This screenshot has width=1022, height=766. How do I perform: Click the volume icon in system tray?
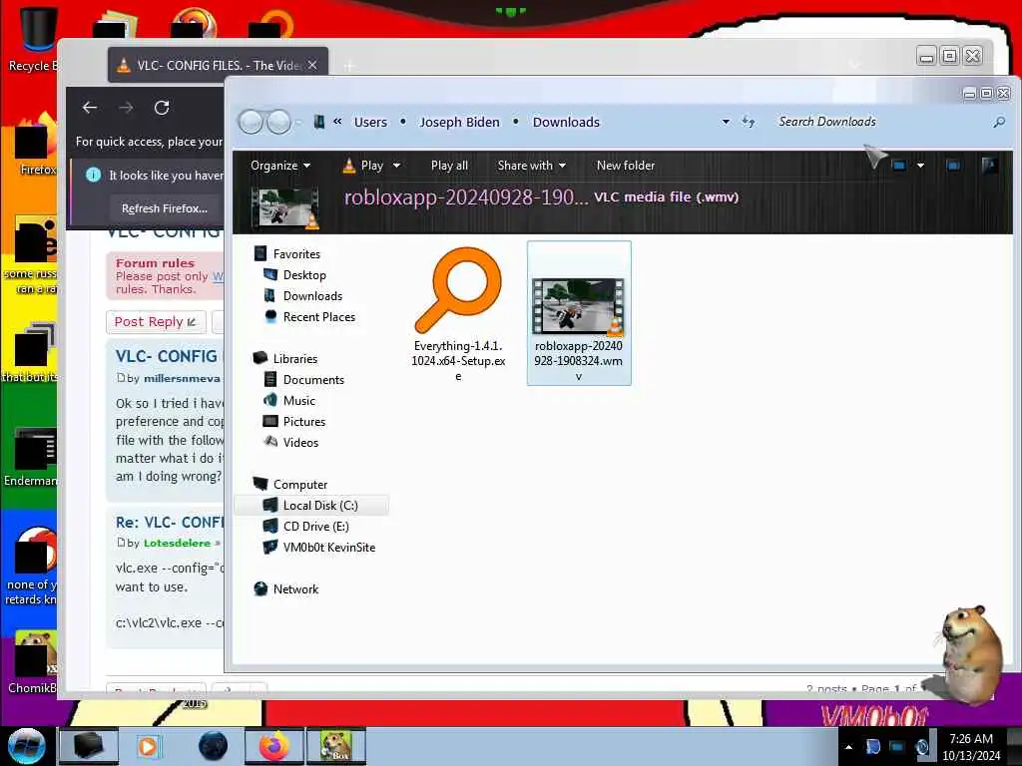(x=922, y=747)
